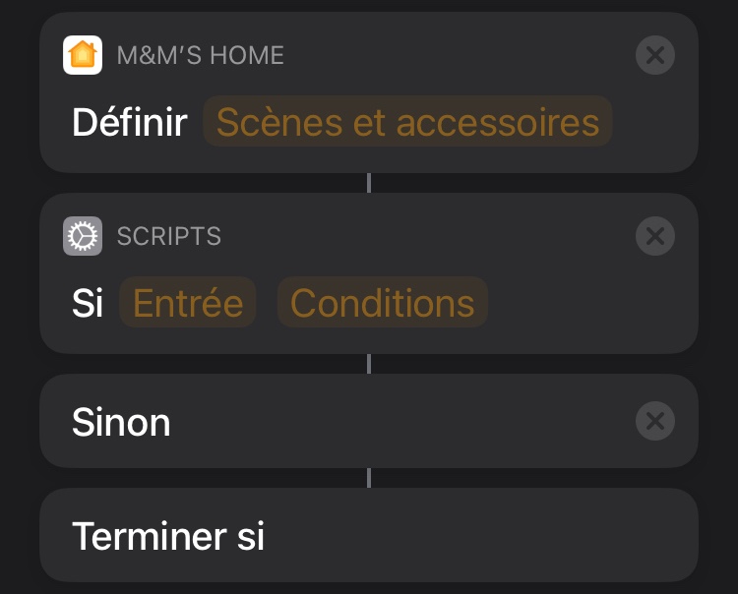Screen dimensions: 738x594
Task: Select the Entrée input variable
Action: pyautogui.click(x=188, y=304)
